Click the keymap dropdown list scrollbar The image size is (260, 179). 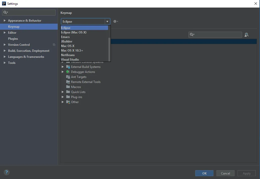pyautogui.click(x=109, y=49)
